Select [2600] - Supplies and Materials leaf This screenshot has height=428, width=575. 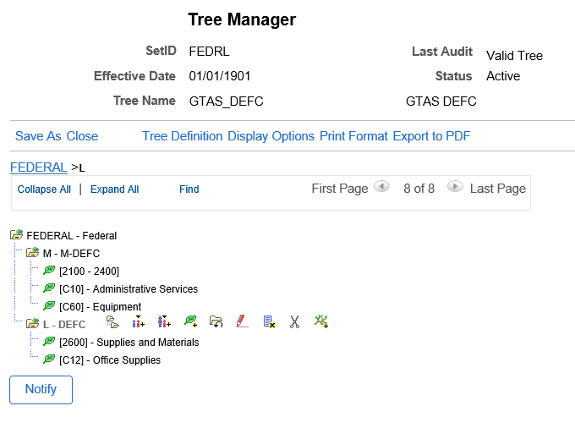[129, 343]
